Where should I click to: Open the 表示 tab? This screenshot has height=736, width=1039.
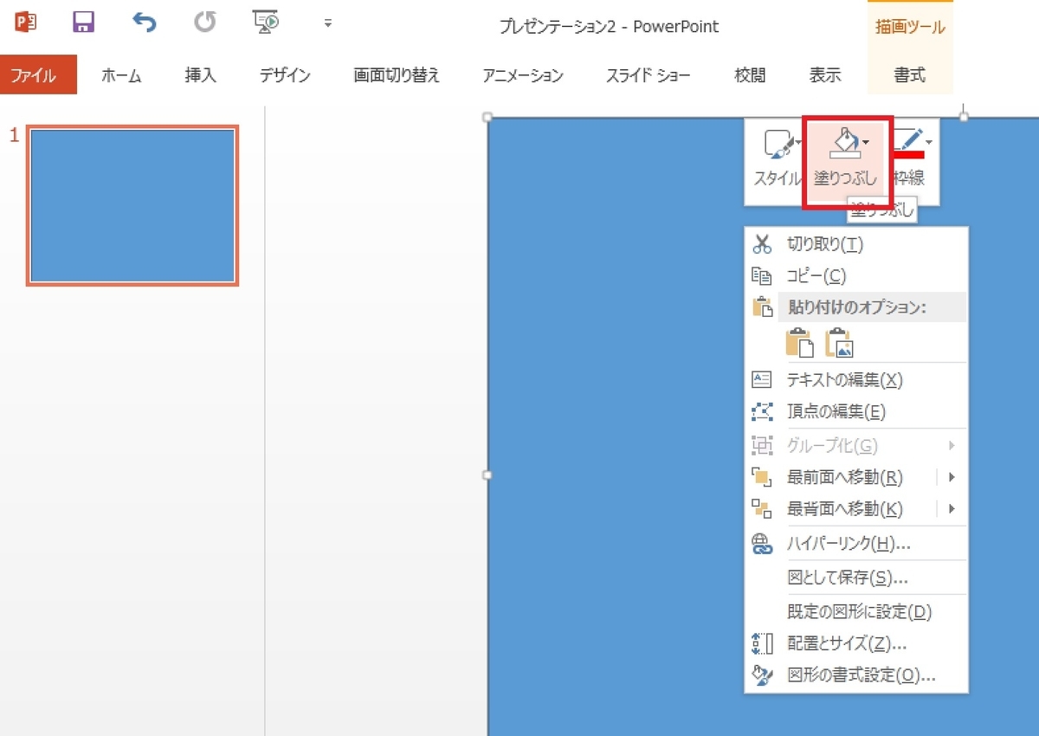point(825,75)
